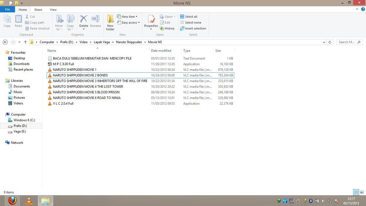
Task: Click the Cut scissors icon
Action: [27, 17]
